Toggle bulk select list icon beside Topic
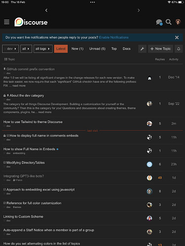The width and height of the screenshot is (185, 246). point(6,59)
